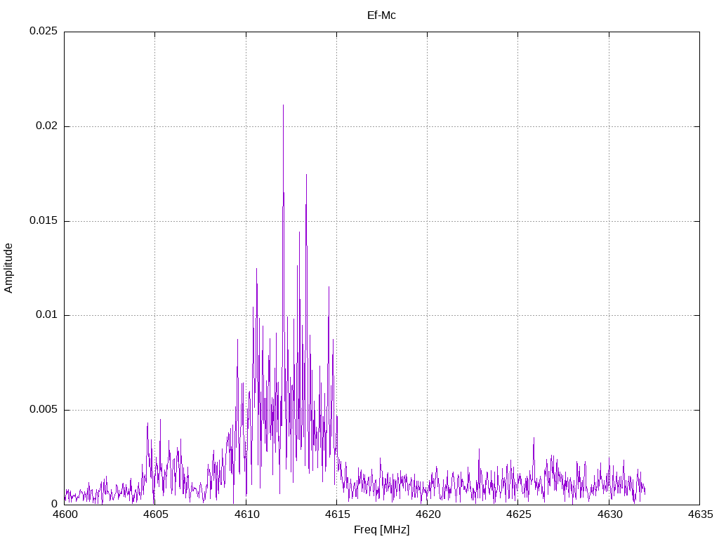Click the 0.02 y-axis tick label
719x539 pixels.
(46, 126)
